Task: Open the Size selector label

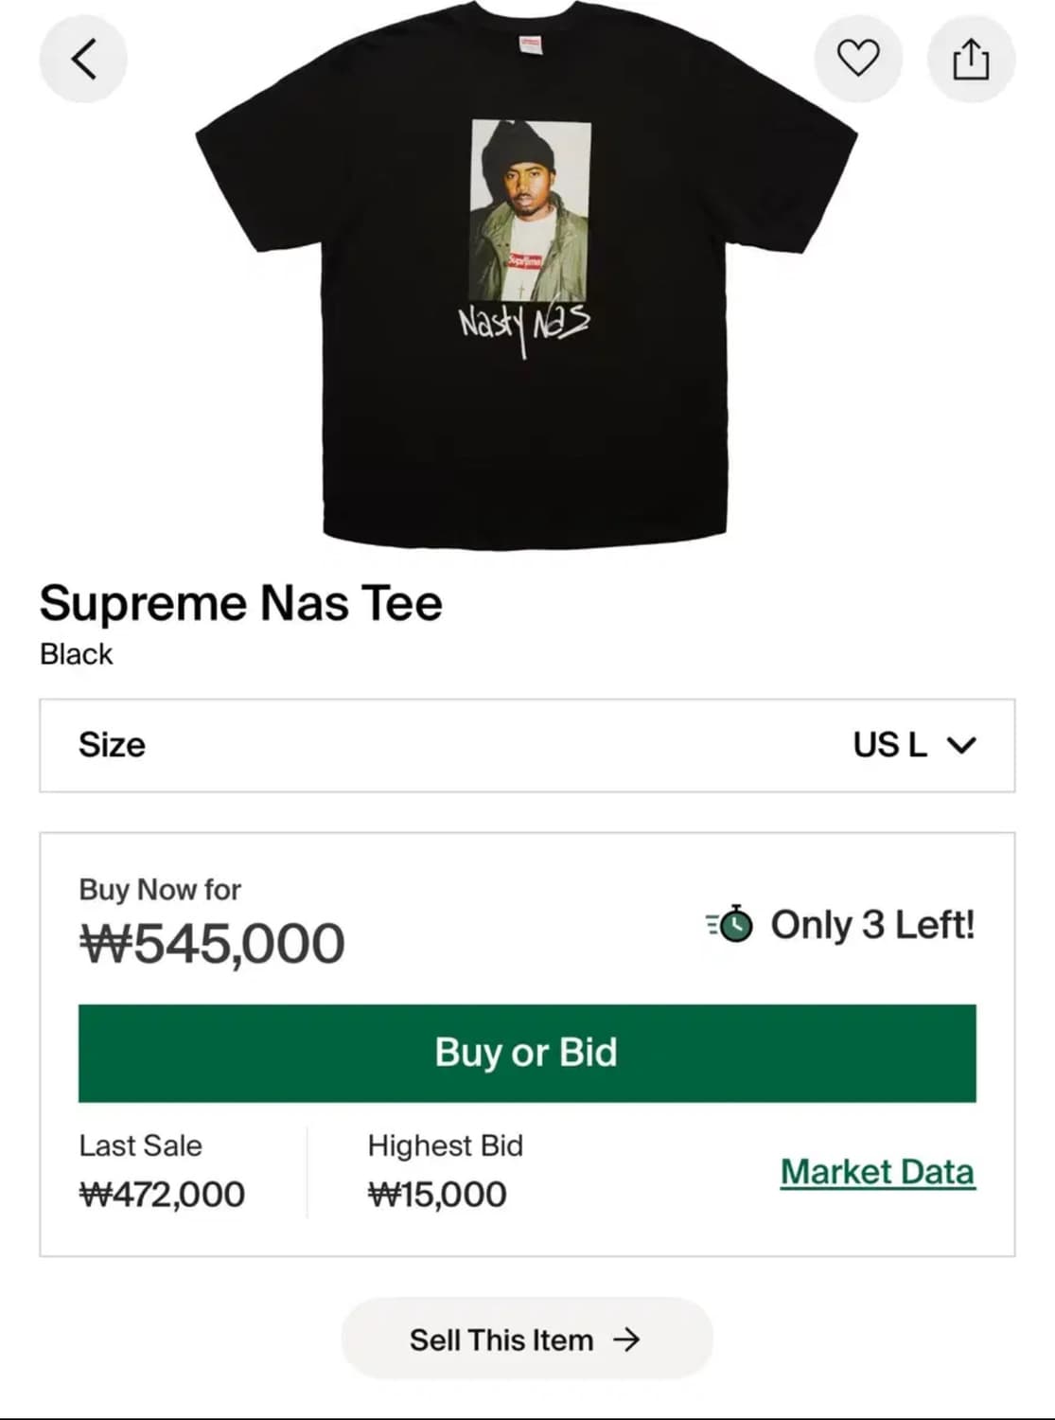Action: tap(112, 745)
